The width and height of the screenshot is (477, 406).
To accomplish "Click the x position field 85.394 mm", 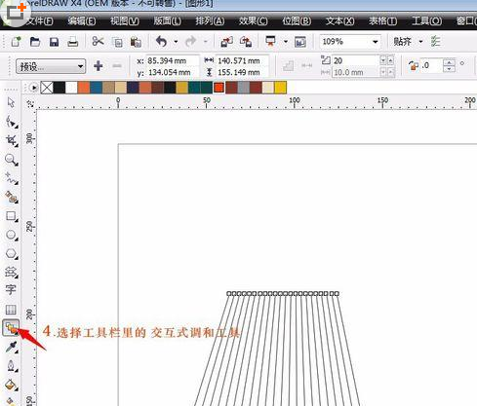I will coord(173,60).
